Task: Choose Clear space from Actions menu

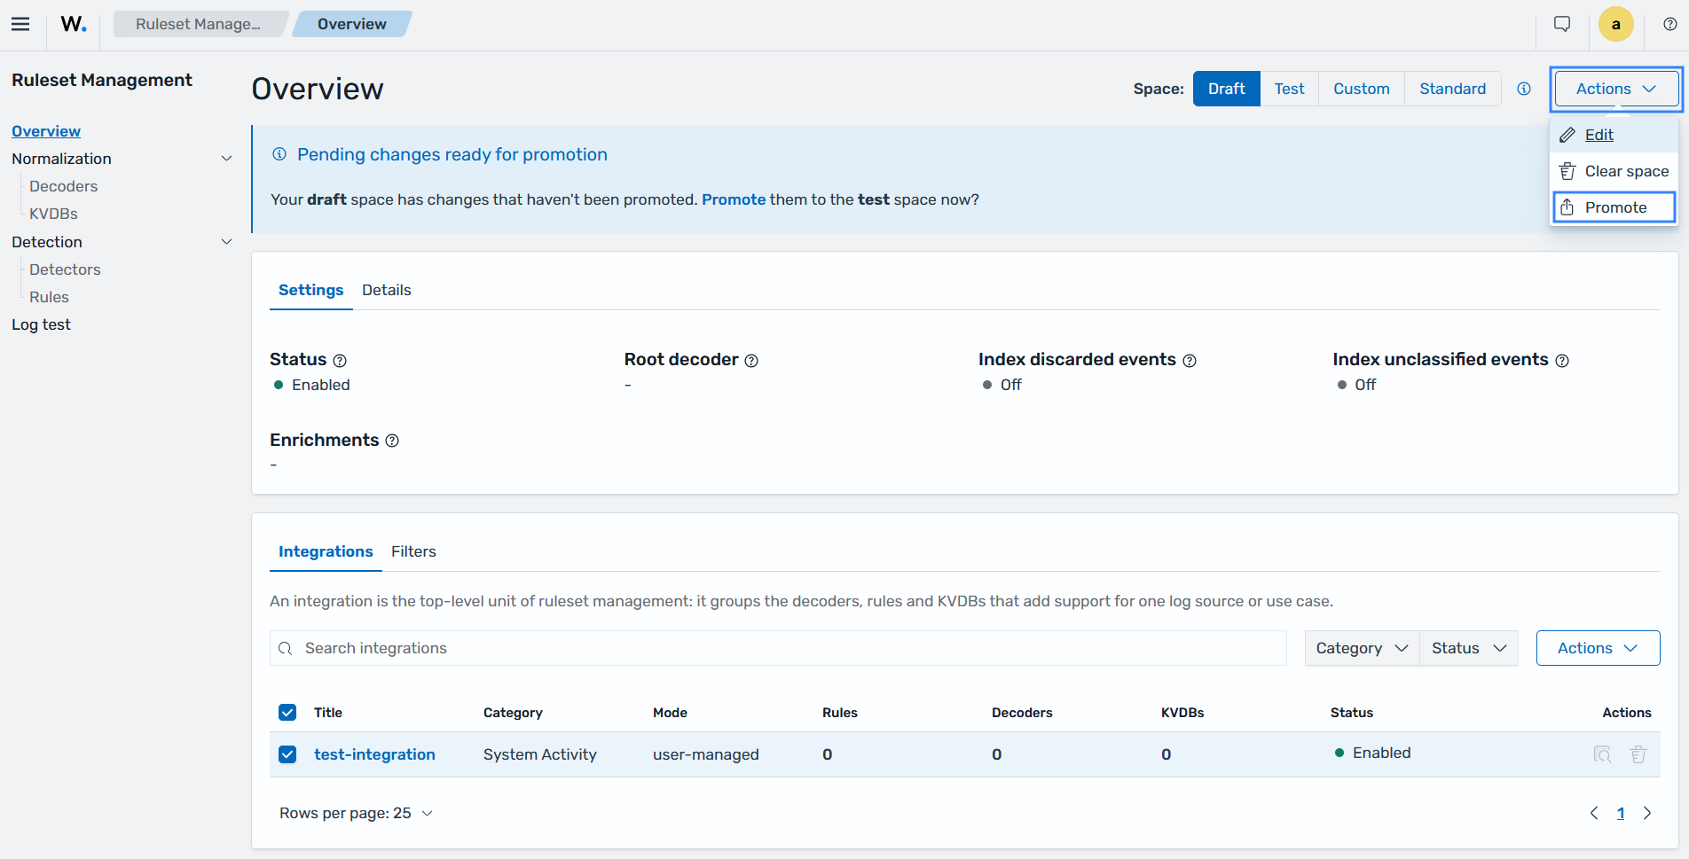Action: 1614,171
